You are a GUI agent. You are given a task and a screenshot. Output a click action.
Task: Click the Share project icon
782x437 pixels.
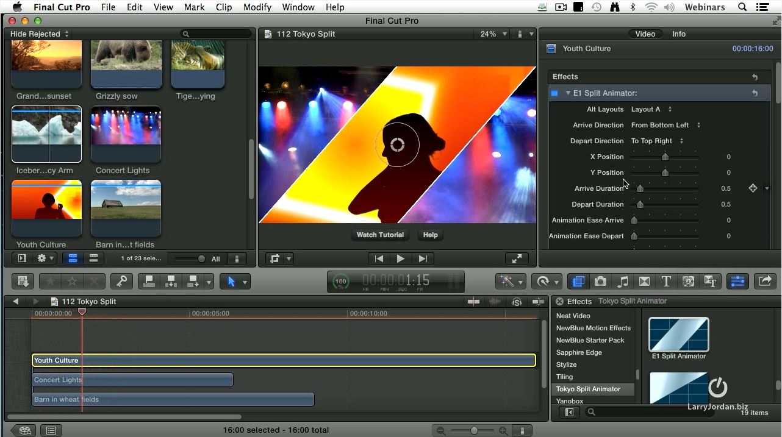[x=764, y=281]
